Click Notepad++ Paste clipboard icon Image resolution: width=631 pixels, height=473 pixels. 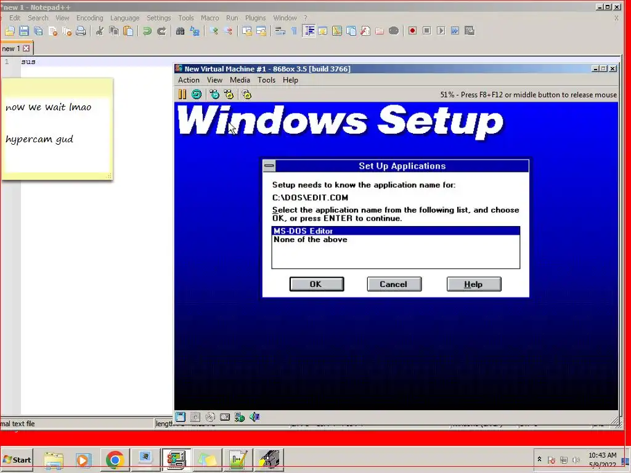pyautogui.click(x=128, y=31)
